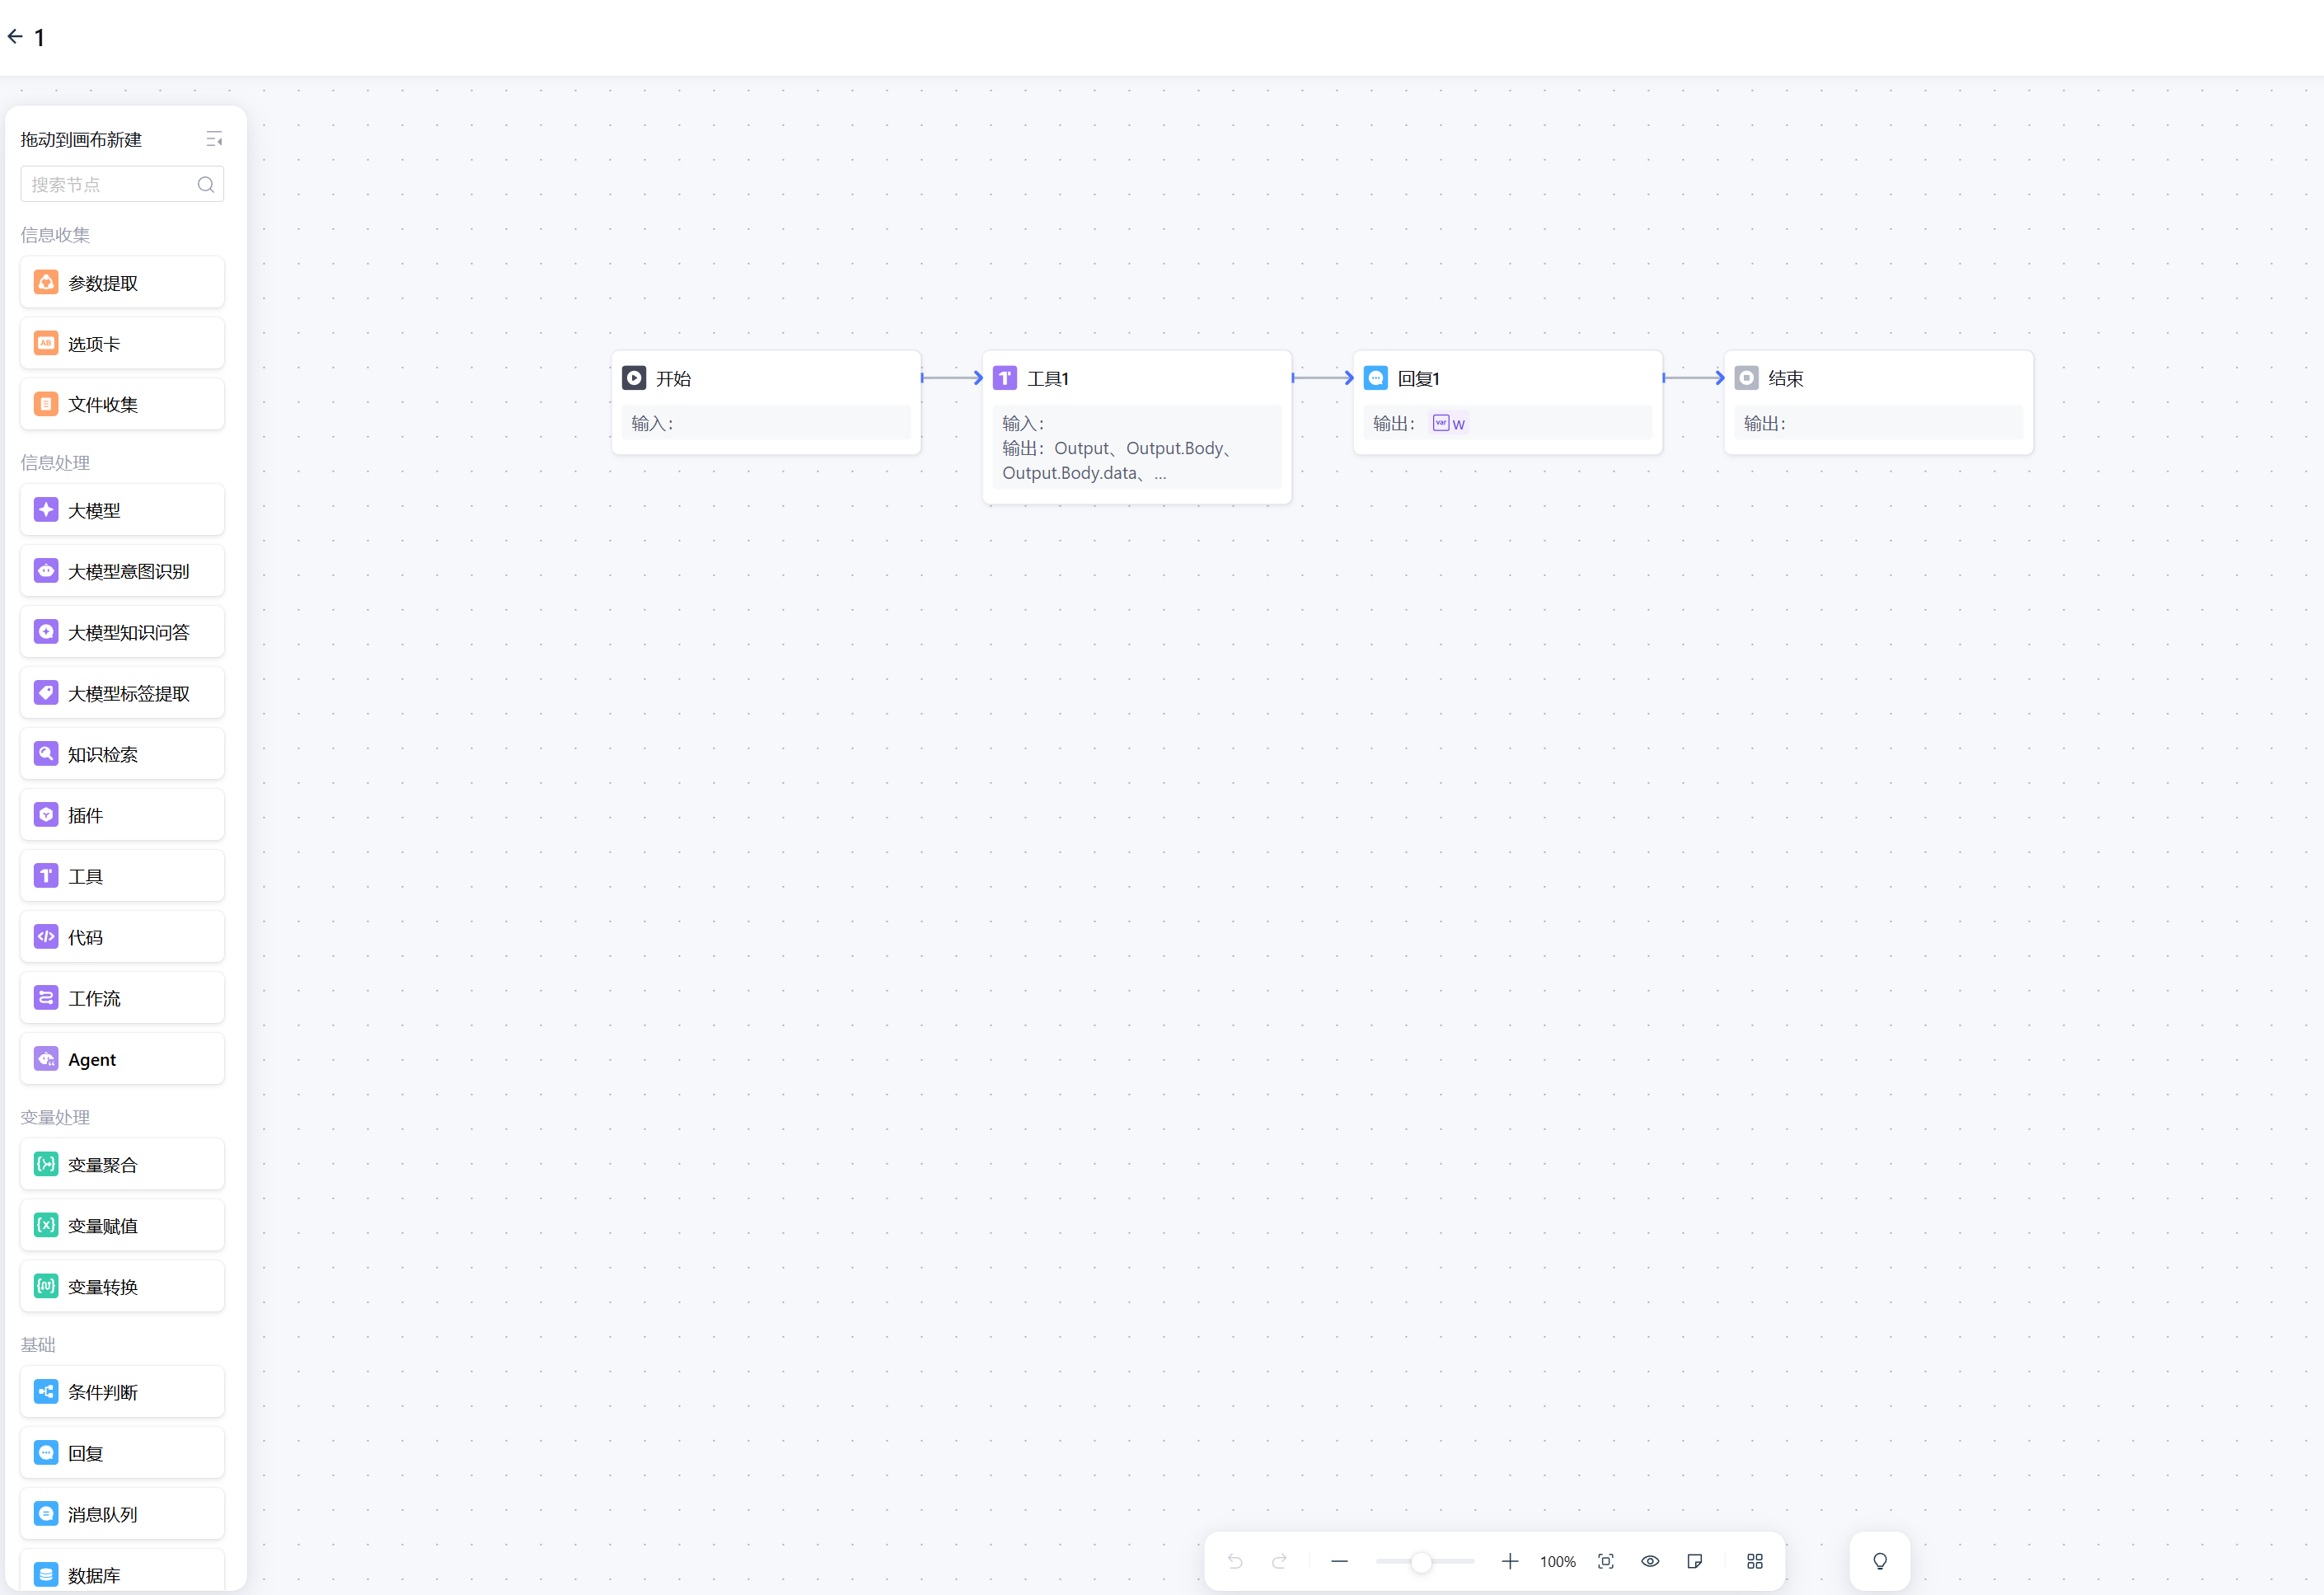Click the search nodes input field
2324x1595 pixels.
point(110,184)
